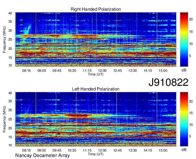Click the 10 dB mark on lower colorbar
Image resolution: width=196 pixels, height=159 pixels.
(191, 125)
